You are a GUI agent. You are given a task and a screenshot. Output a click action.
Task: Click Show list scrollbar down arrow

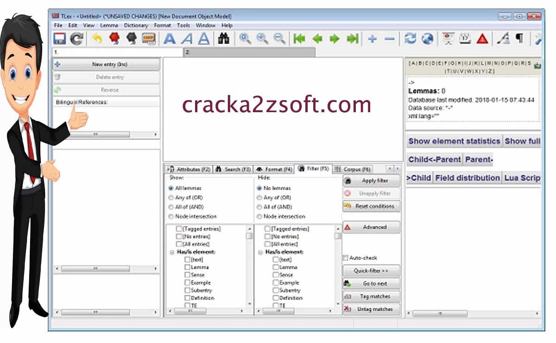click(250, 304)
